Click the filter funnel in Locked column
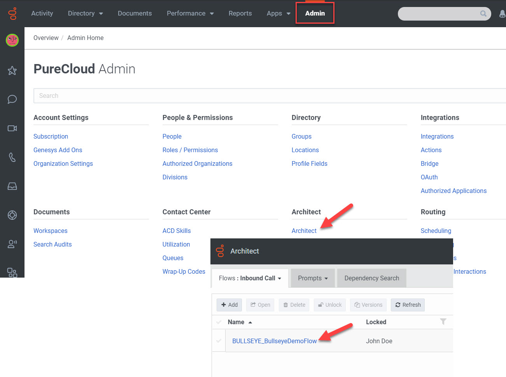 click(443, 321)
